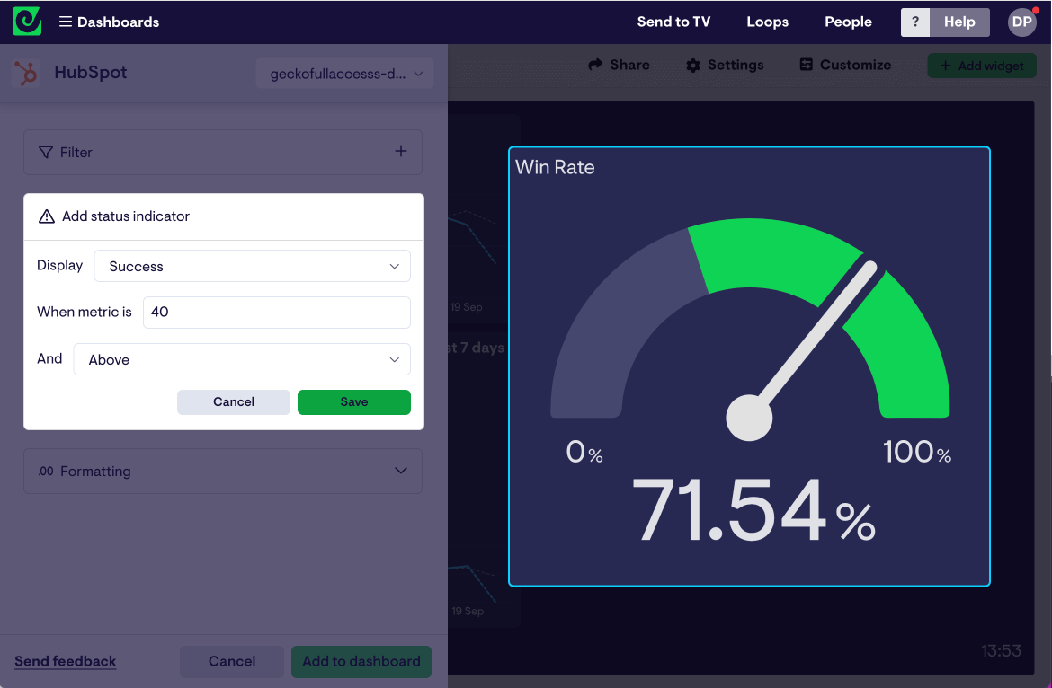Save the status indicator

353,401
